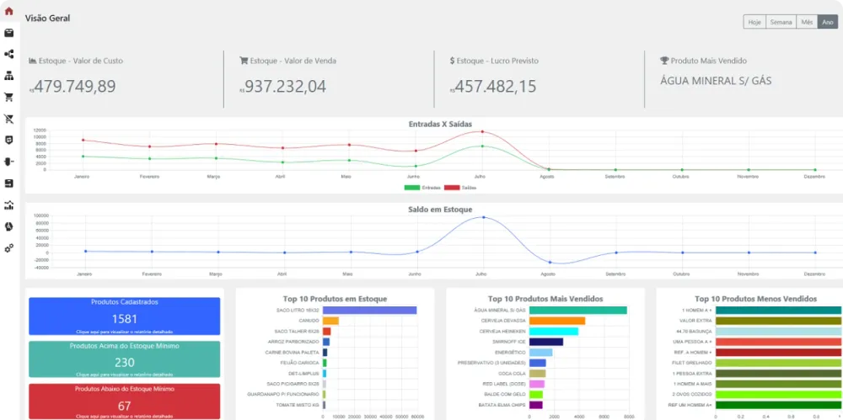The width and height of the screenshot is (843, 420).
Task: Click the shopping cart icon in the sidebar
Action: [x=8, y=97]
